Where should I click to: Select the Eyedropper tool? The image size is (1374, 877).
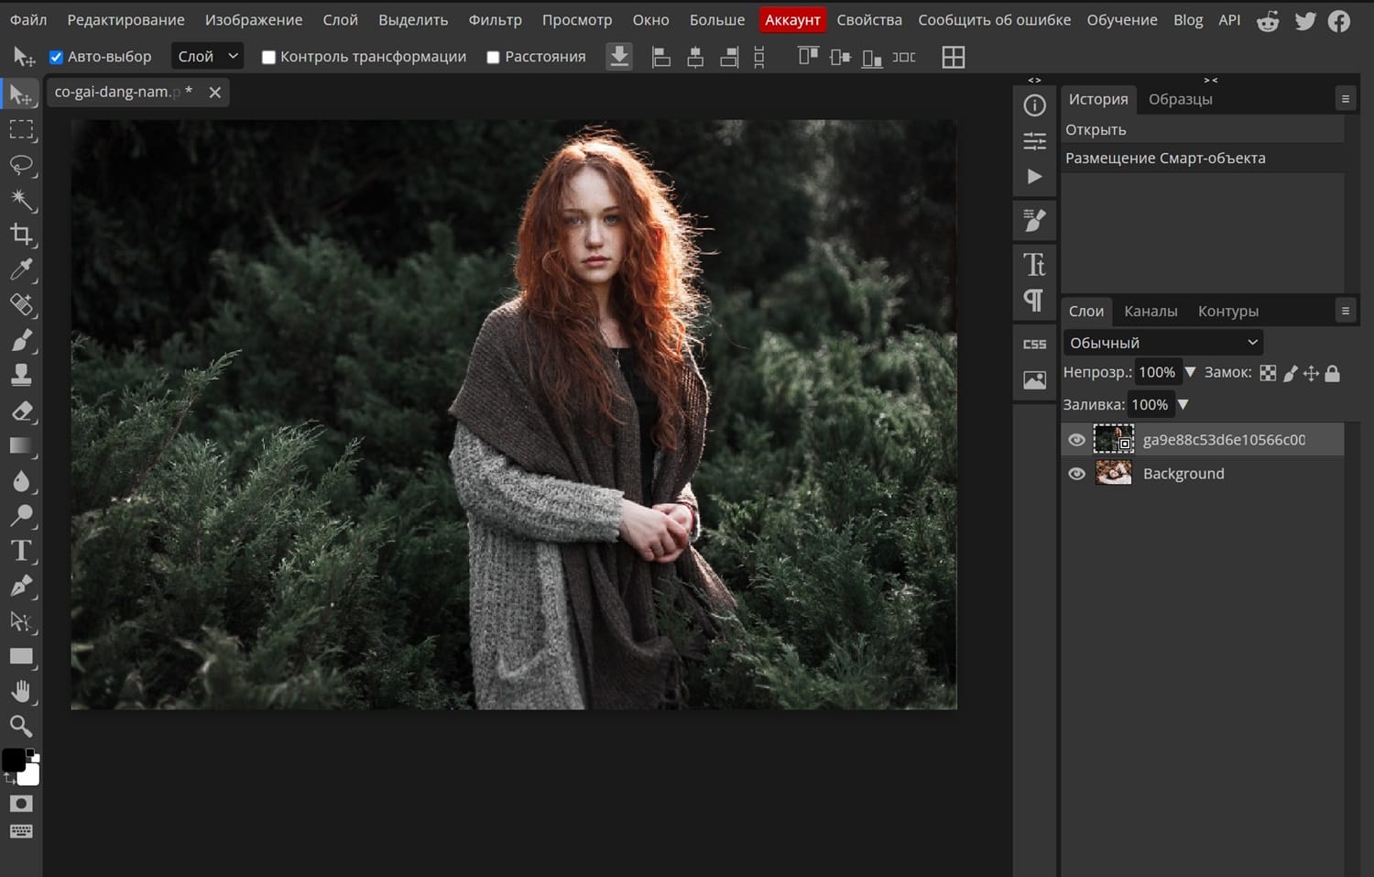(x=22, y=269)
